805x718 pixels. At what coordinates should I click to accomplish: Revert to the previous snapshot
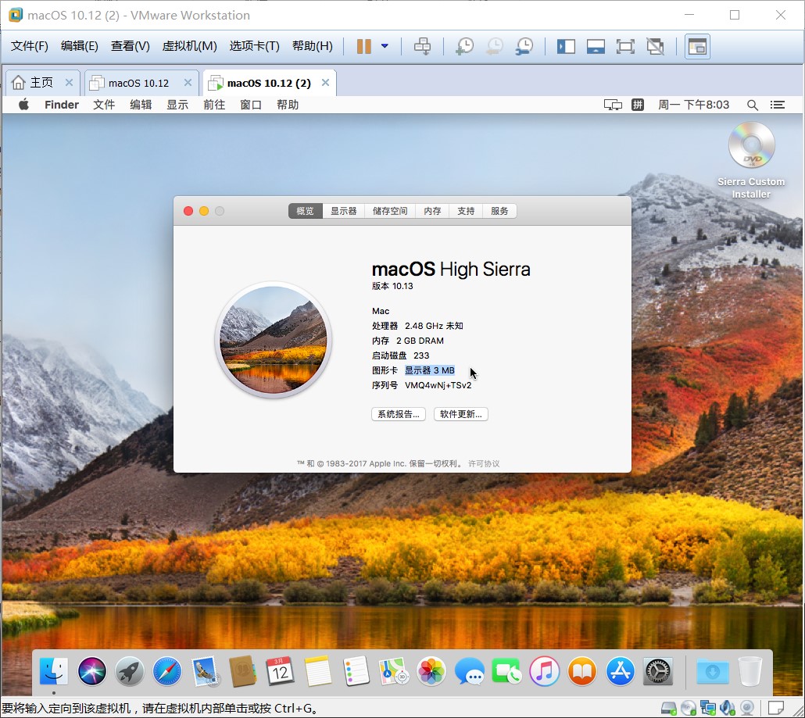coord(494,46)
